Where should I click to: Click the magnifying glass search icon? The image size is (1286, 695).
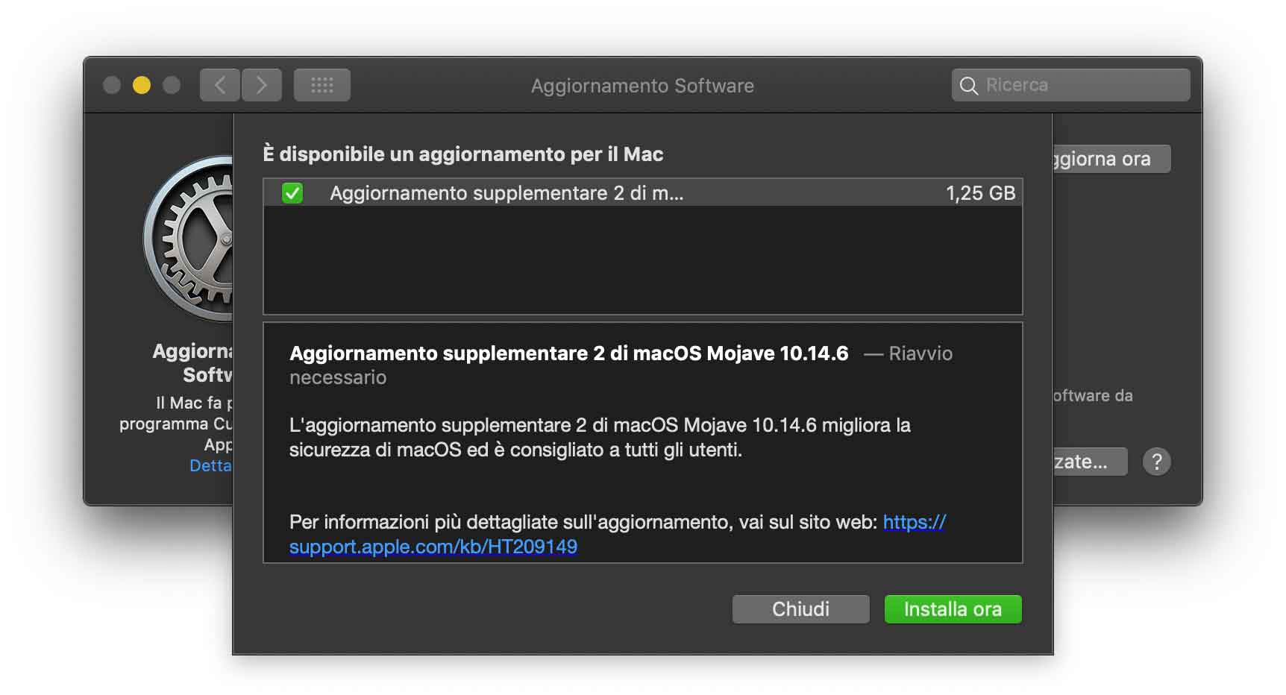pos(968,86)
